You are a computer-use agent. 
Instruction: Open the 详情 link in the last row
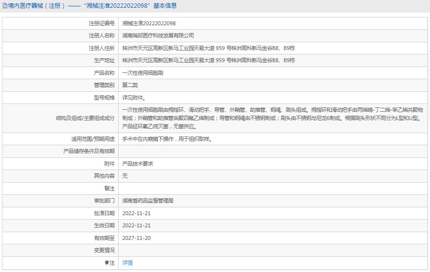127,263
